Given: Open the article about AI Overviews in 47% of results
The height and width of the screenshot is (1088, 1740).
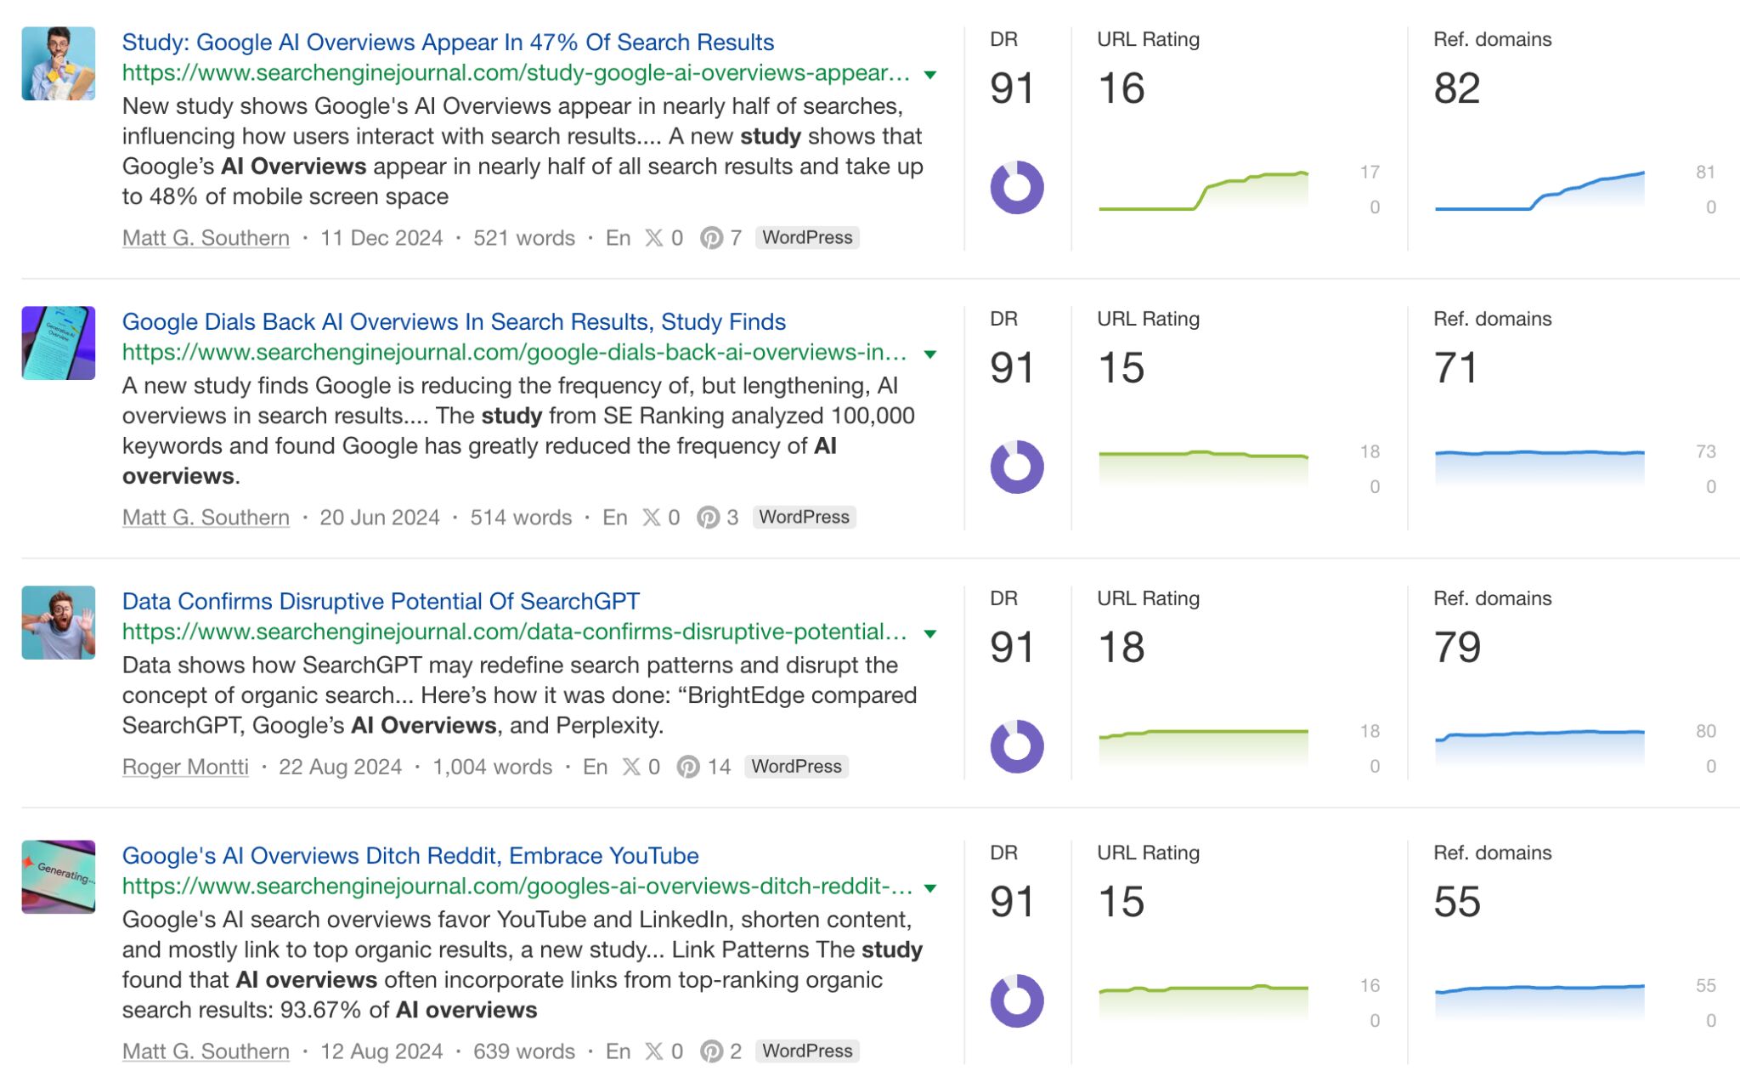Looking at the screenshot, I should pos(449,42).
